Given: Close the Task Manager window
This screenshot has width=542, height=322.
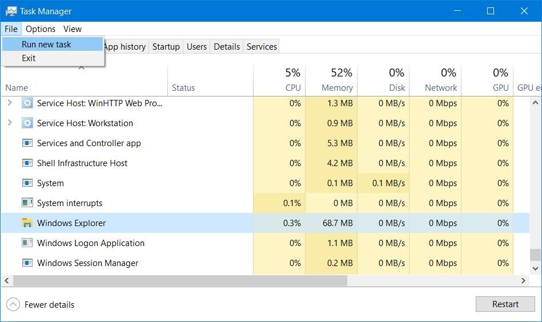Looking at the screenshot, I should (x=524, y=11).
